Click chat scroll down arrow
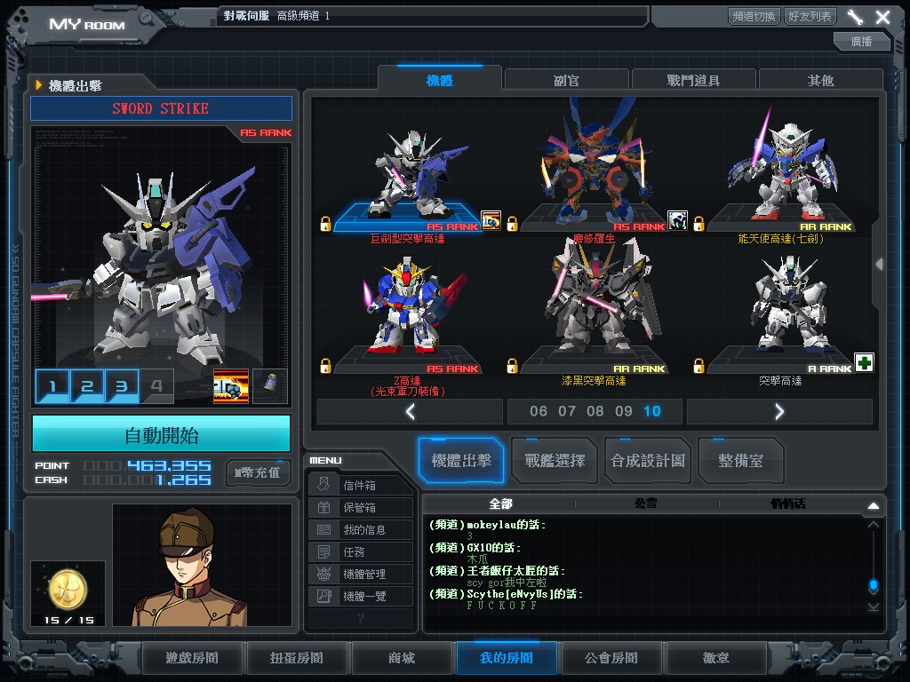 pos(874,607)
